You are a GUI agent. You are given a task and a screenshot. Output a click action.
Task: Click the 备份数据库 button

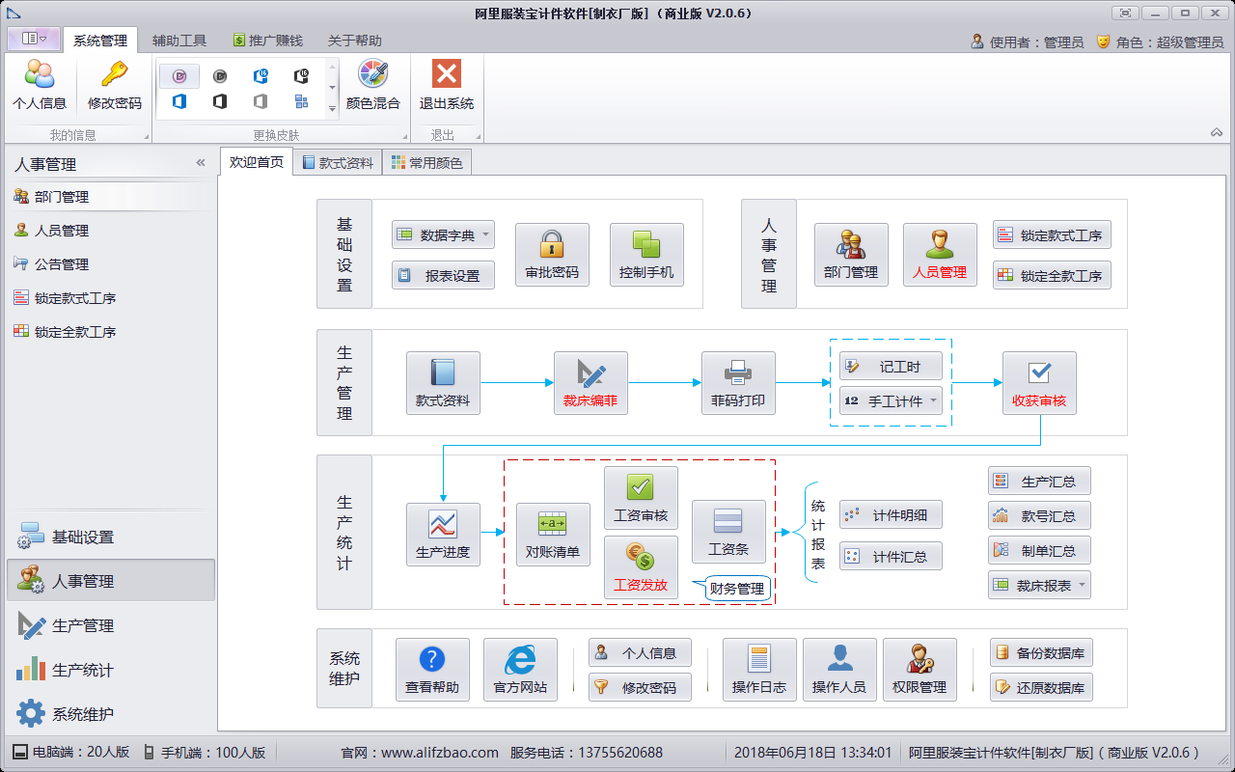point(1041,653)
